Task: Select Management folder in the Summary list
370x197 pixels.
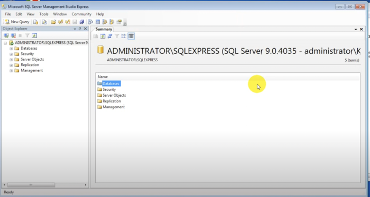Action: (x=114, y=107)
